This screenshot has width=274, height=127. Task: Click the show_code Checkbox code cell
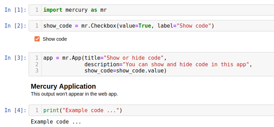coord(151,26)
